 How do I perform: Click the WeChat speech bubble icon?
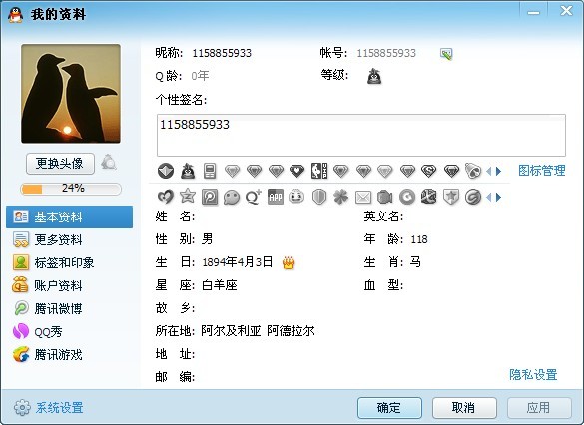pyautogui.click(x=232, y=197)
